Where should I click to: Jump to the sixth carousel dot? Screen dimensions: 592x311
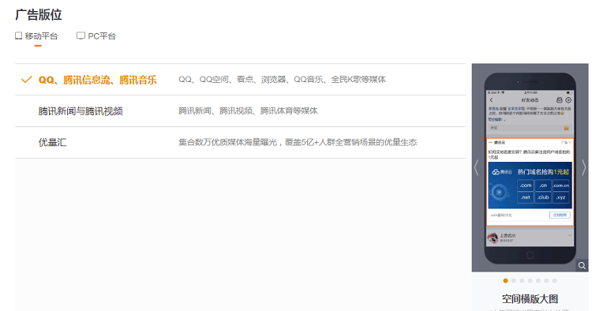coord(546,280)
